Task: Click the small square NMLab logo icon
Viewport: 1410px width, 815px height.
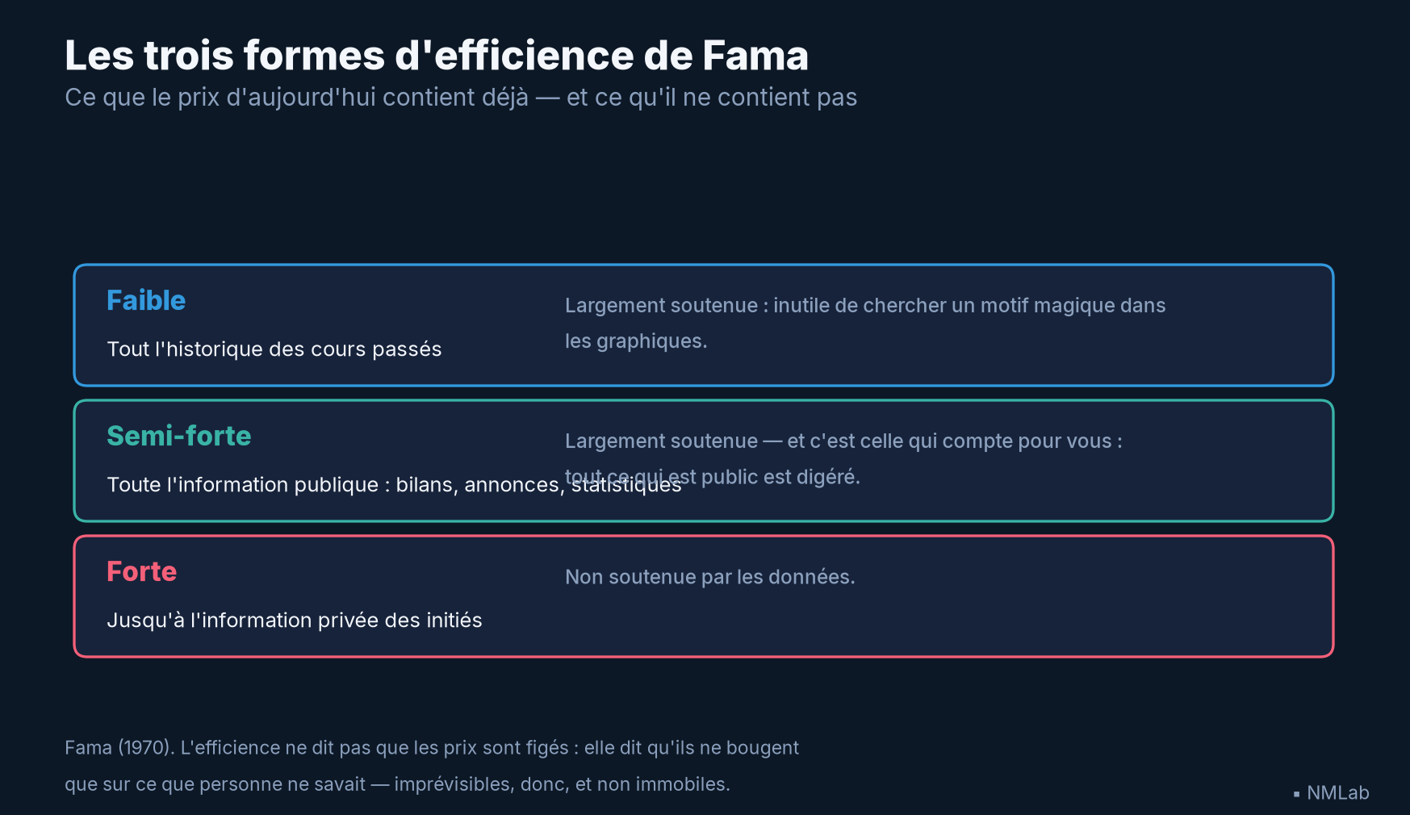Action: click(x=1296, y=795)
